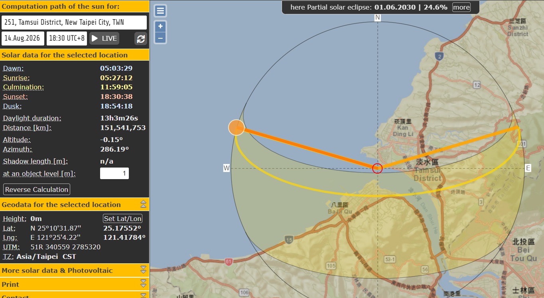Click the Tamsui District map label
Viewport: 544px width, 298px height.
point(427,170)
